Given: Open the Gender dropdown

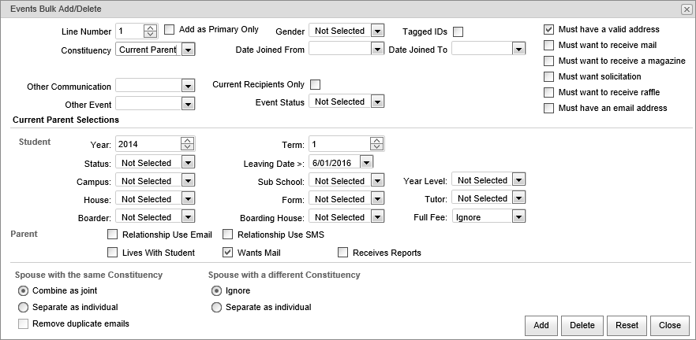Looking at the screenshot, I should [x=377, y=31].
